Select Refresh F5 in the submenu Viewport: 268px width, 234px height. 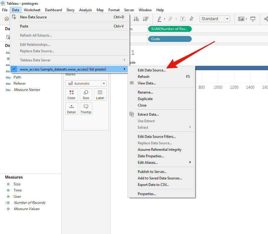point(161,76)
